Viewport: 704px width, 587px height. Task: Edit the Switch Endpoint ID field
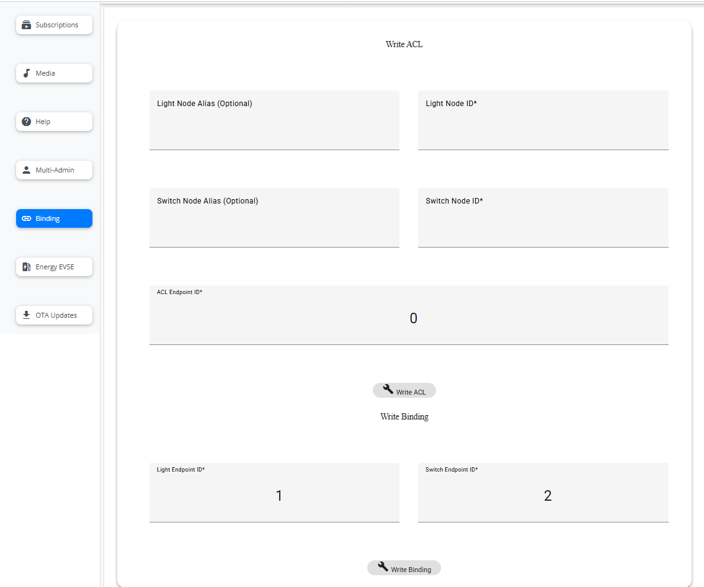tap(543, 496)
